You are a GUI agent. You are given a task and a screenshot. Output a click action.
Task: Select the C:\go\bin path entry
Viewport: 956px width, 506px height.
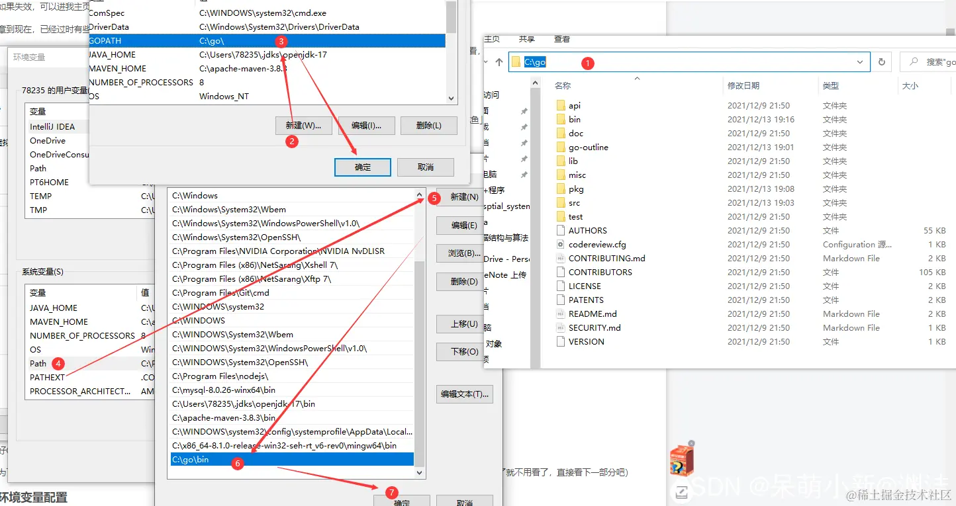click(292, 459)
